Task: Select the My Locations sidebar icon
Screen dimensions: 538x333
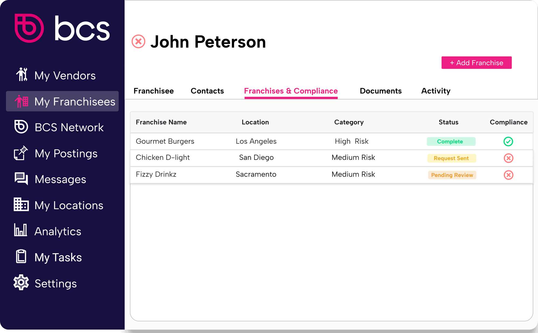Action: (x=21, y=204)
